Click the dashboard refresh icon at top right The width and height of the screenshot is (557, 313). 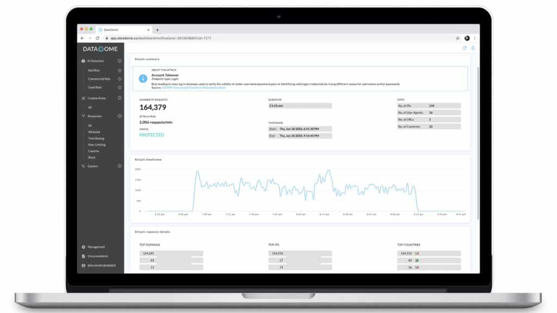(465, 48)
